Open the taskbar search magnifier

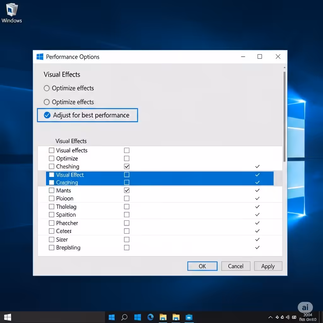124,317
